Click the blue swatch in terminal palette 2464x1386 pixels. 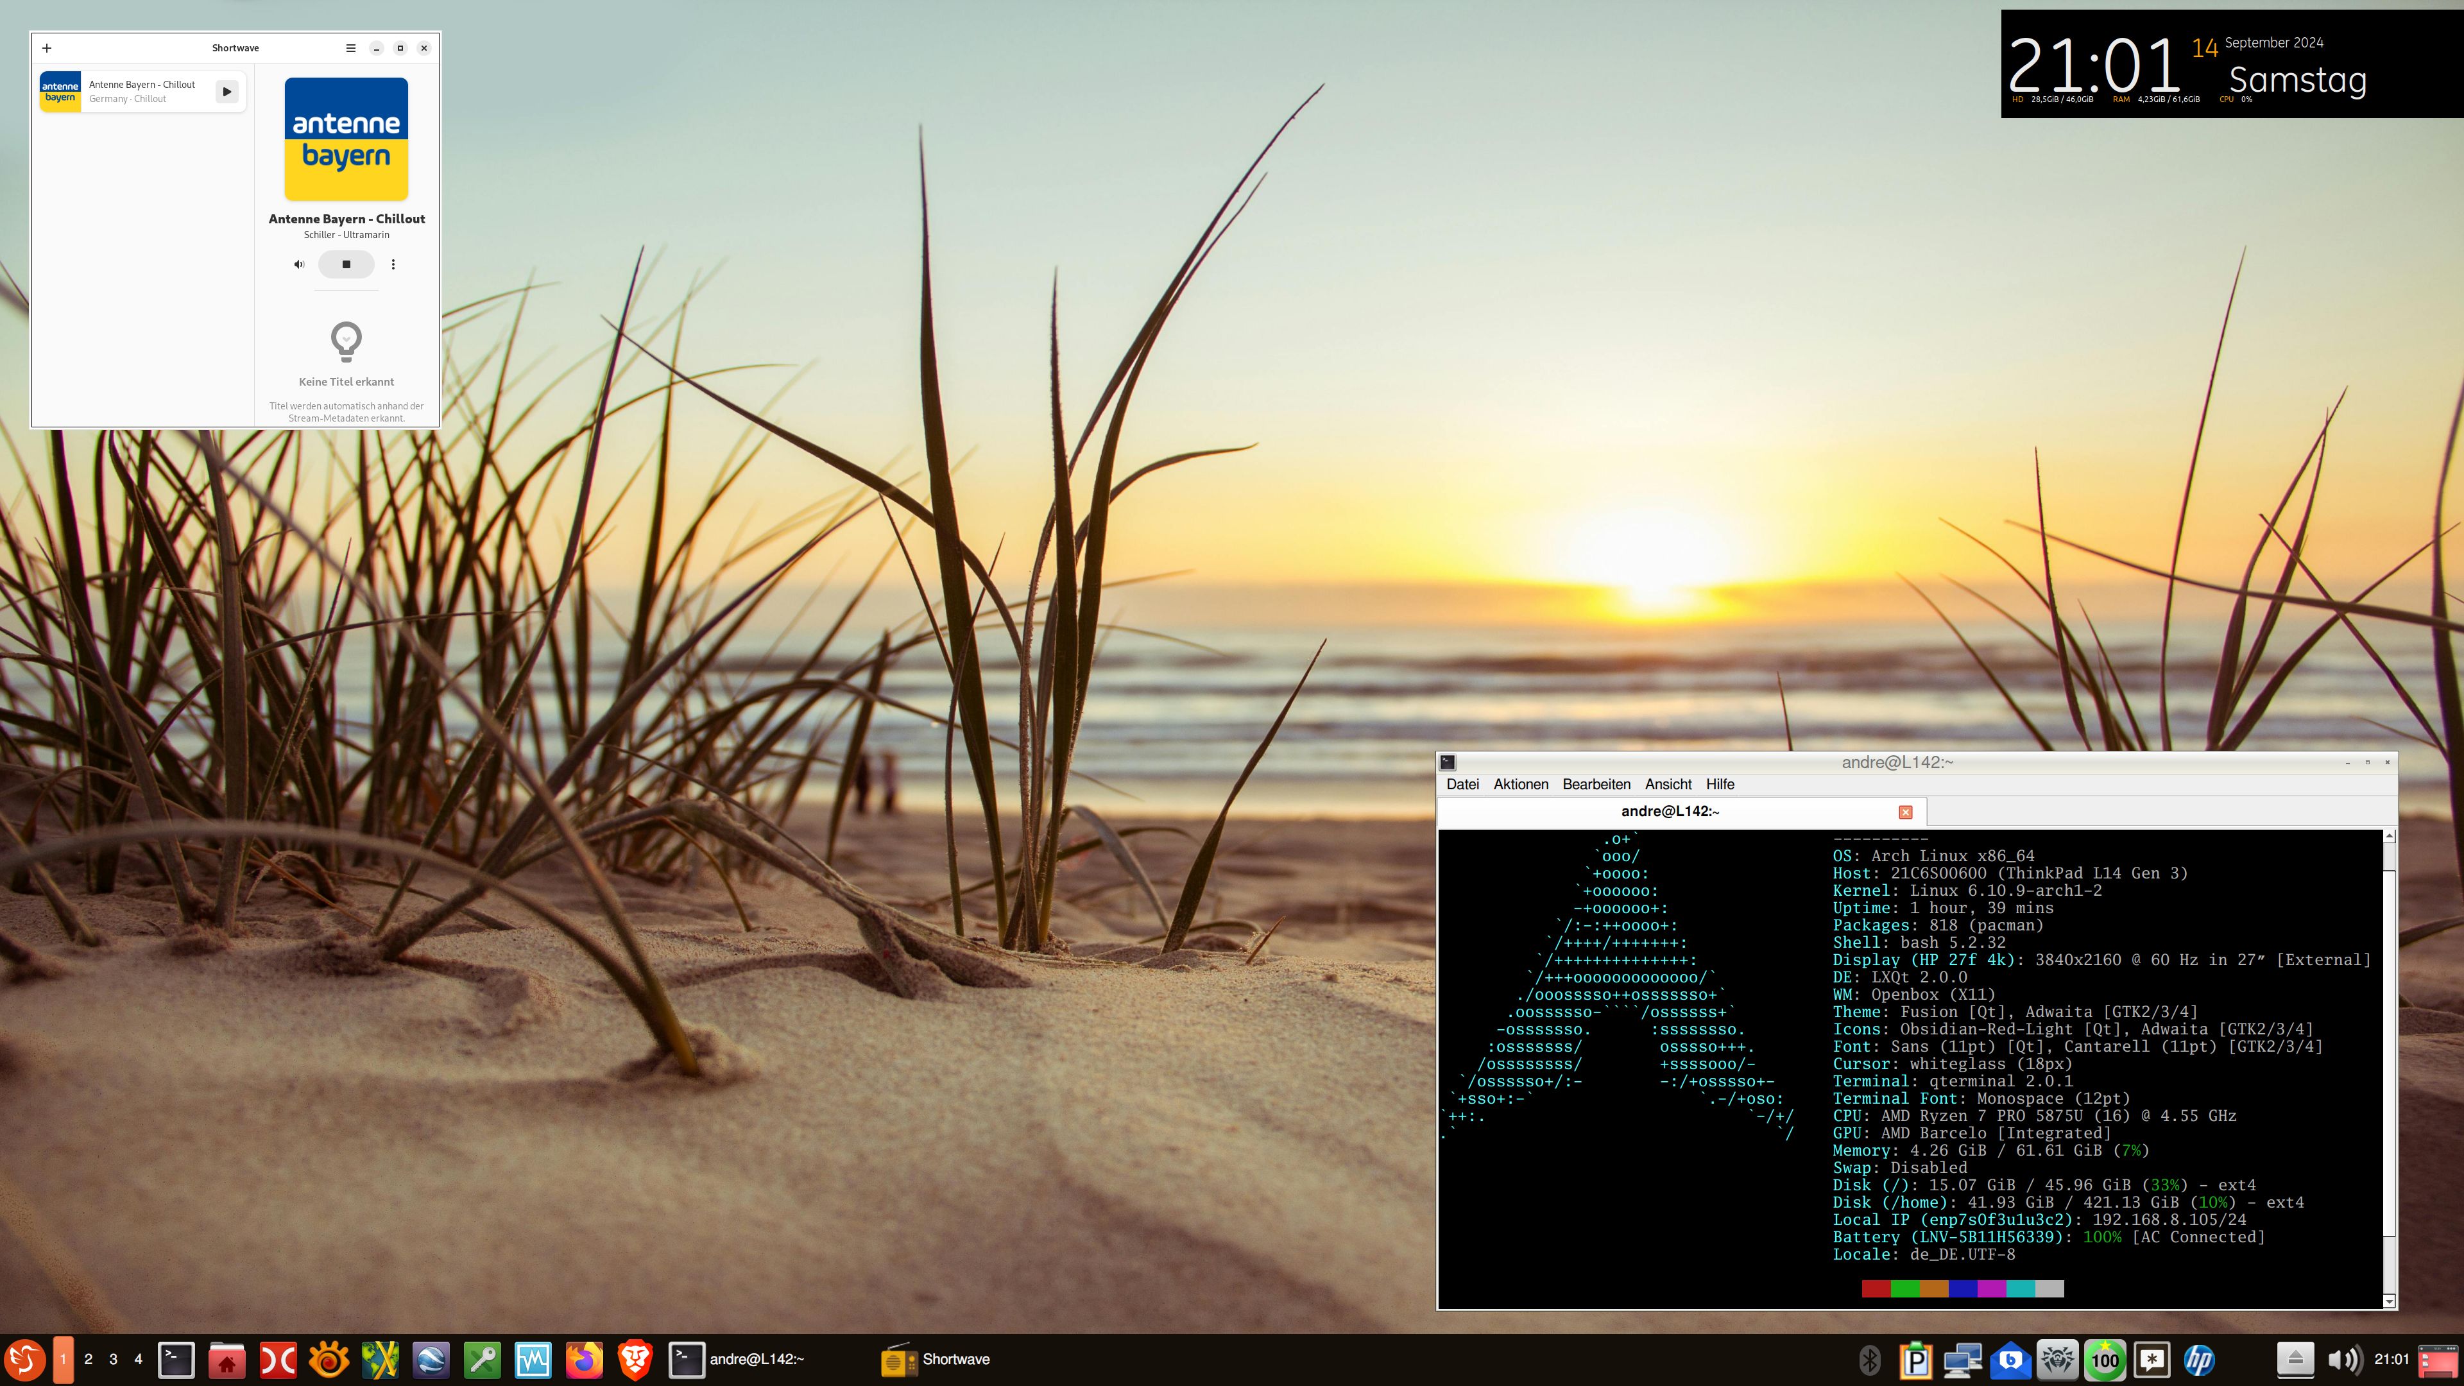tap(1963, 1288)
